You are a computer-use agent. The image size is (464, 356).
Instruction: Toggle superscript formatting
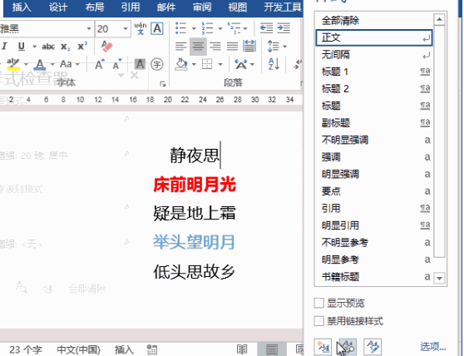coord(82,46)
